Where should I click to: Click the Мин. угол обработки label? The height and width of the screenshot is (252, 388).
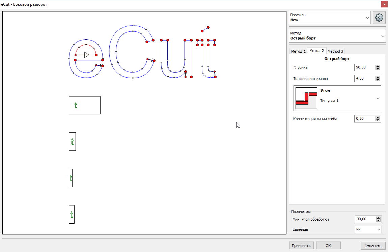click(x=310, y=219)
